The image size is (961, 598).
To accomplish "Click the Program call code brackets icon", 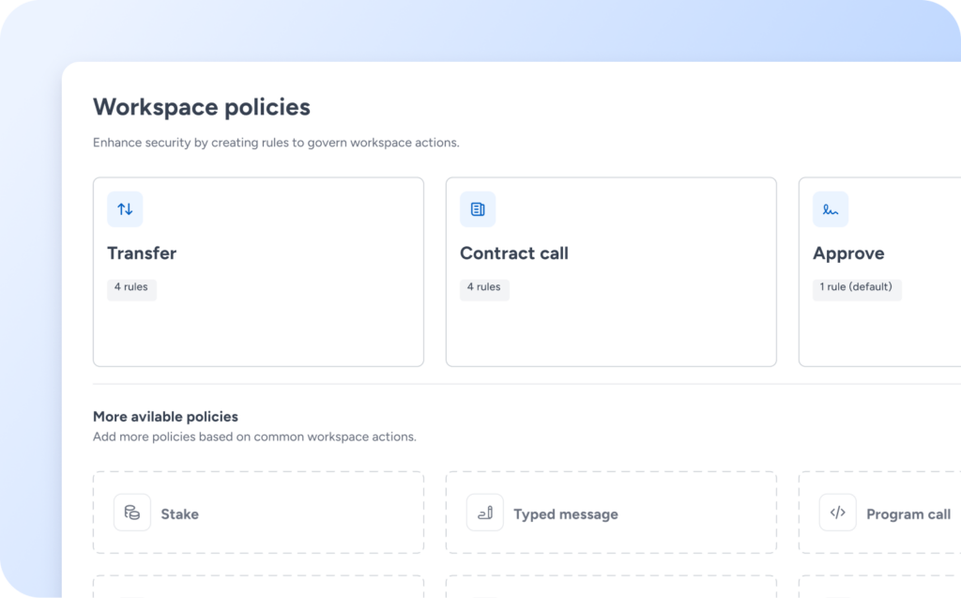I will (838, 514).
